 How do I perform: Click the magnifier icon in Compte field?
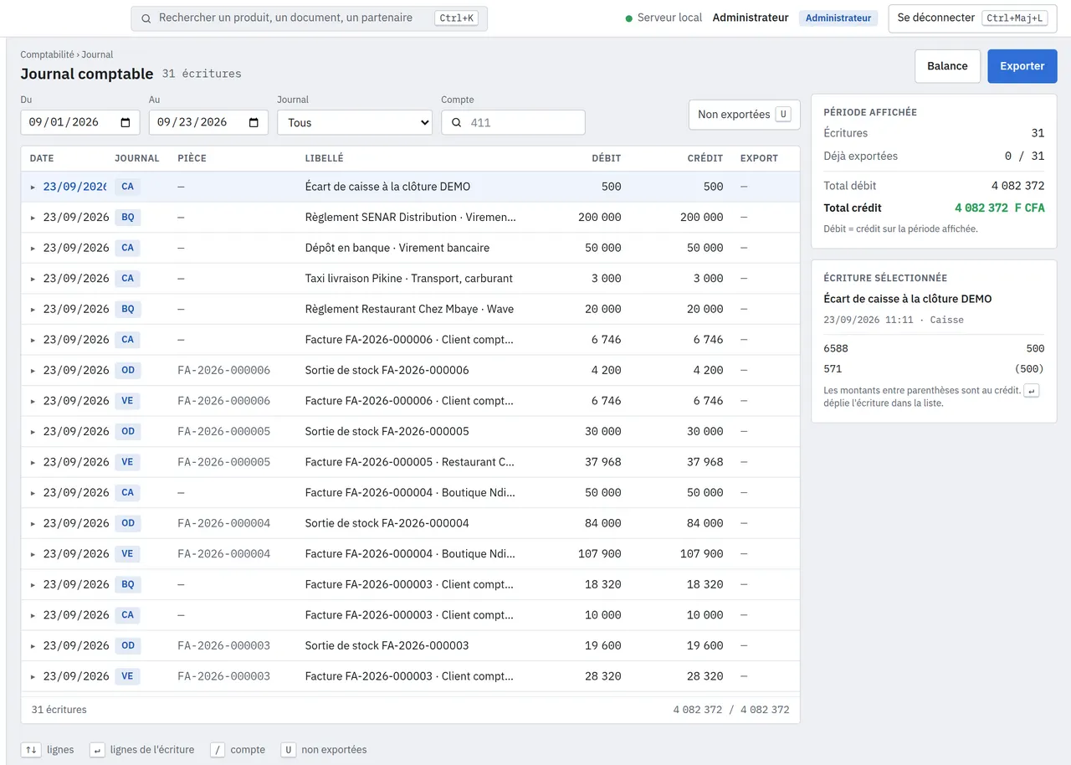point(457,122)
